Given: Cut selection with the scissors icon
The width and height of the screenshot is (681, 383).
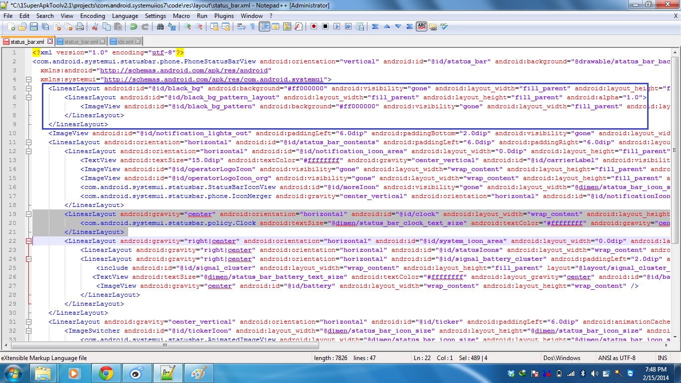Looking at the screenshot, I should click(x=95, y=26).
